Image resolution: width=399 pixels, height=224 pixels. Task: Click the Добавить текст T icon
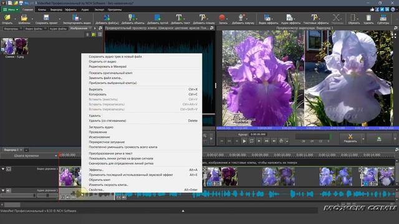[179, 17]
